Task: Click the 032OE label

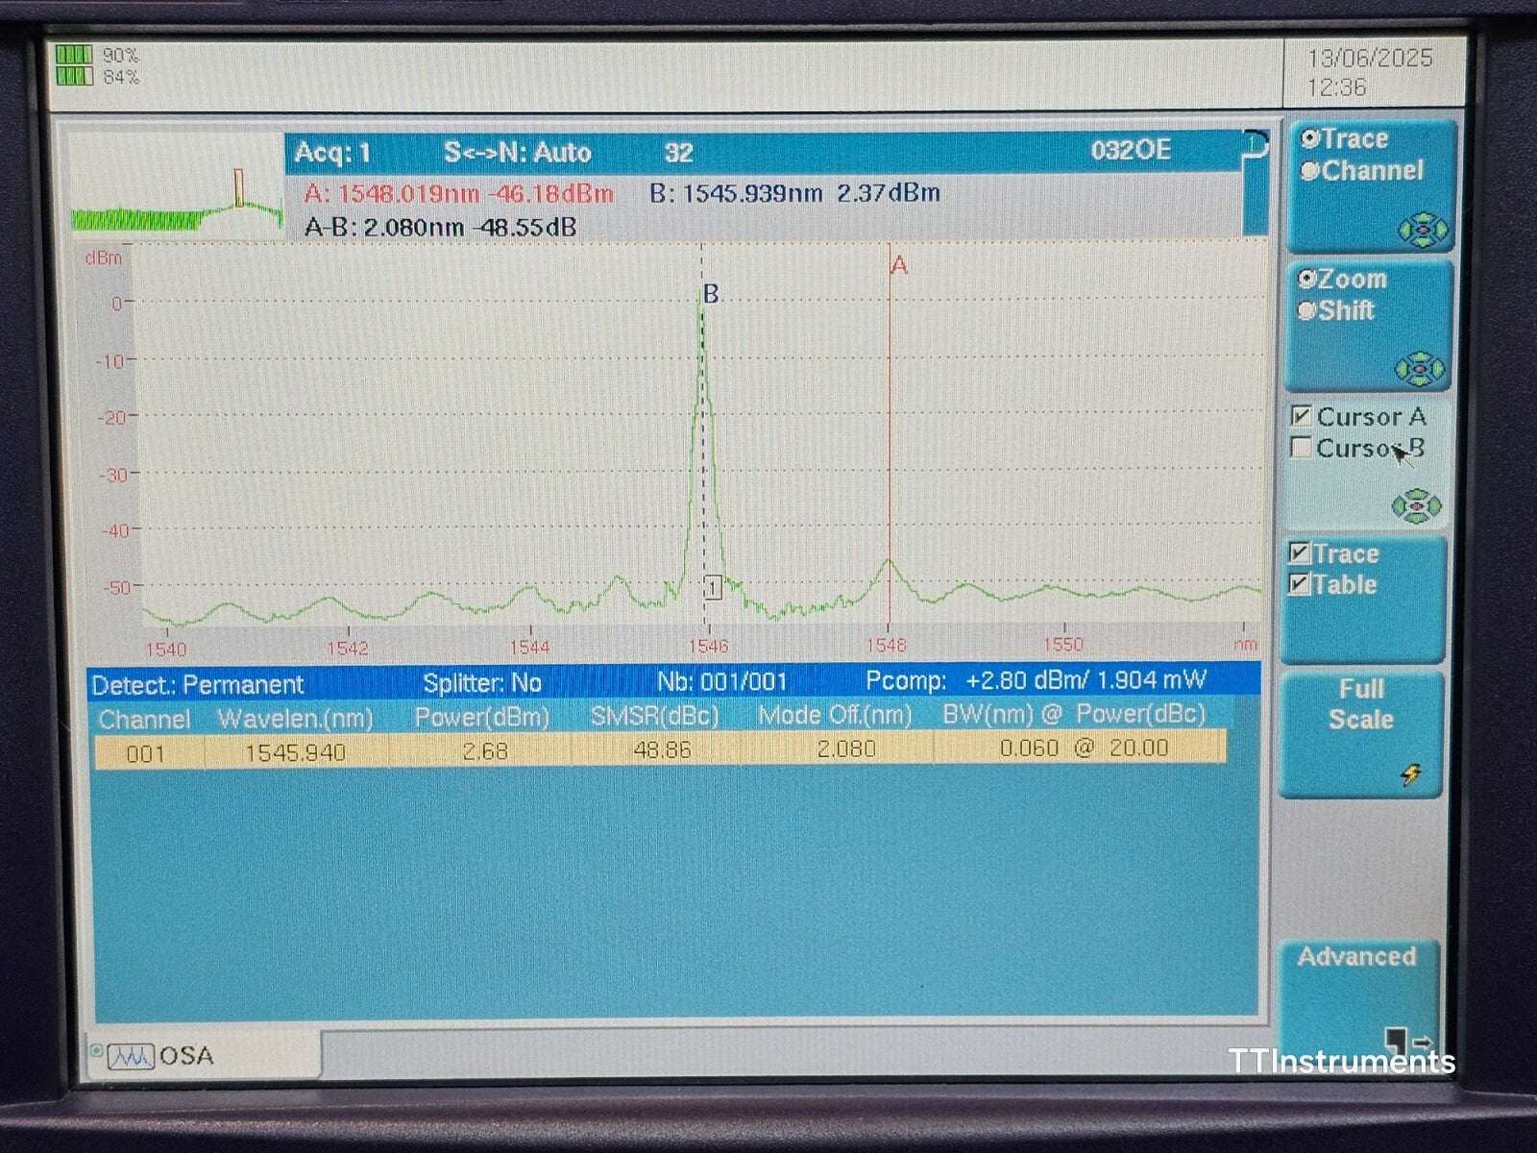Action: coord(1131,151)
